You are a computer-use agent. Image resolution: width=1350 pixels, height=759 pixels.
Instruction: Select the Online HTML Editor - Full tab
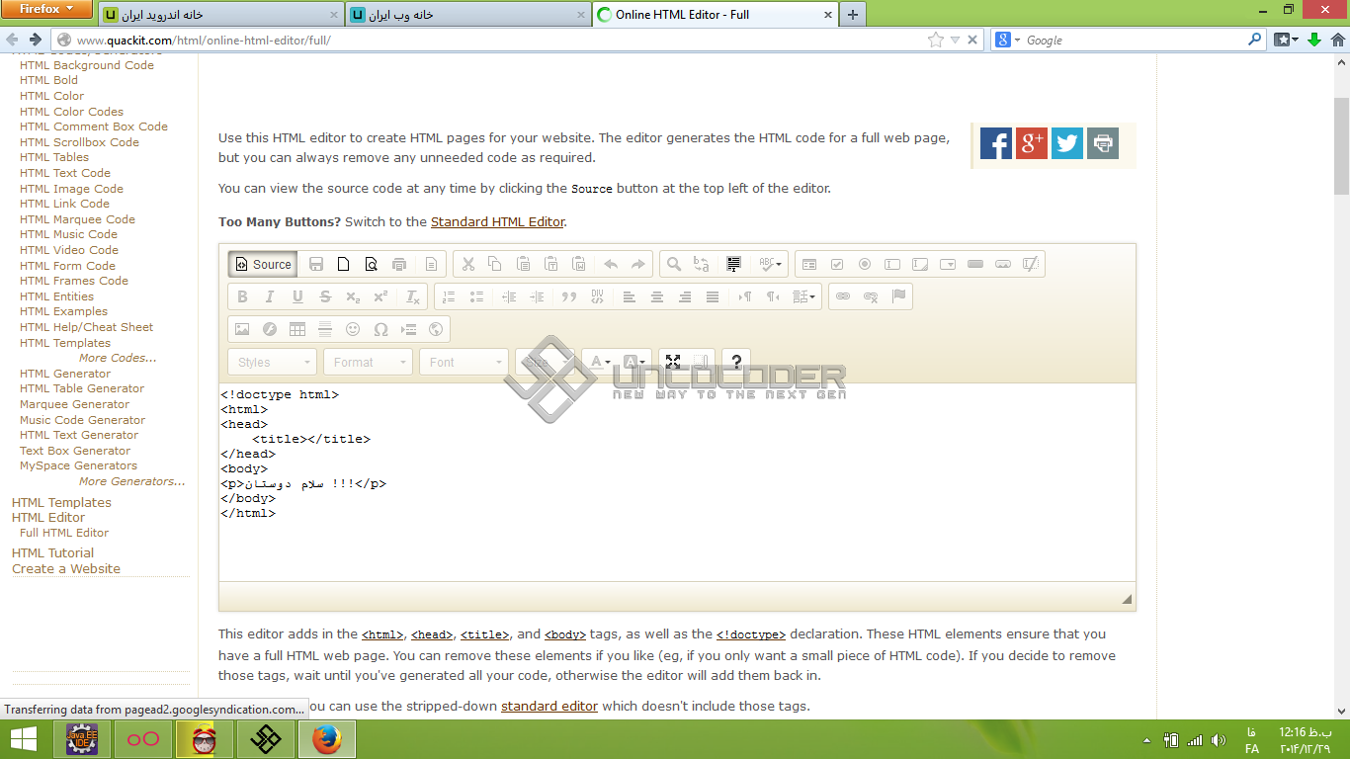click(x=715, y=15)
